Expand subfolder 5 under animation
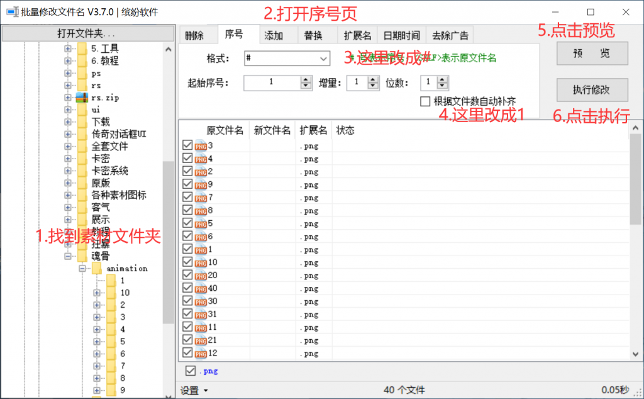 tap(96, 342)
